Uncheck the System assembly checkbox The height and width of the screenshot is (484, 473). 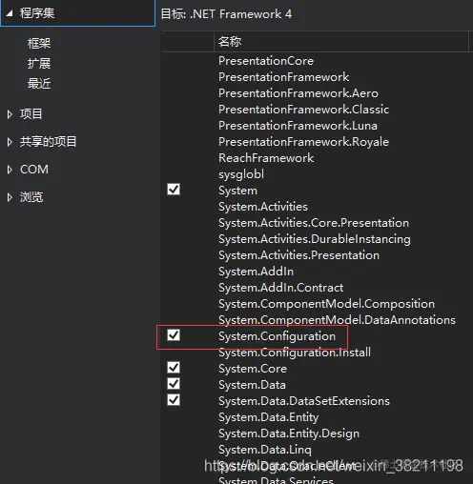(x=174, y=190)
